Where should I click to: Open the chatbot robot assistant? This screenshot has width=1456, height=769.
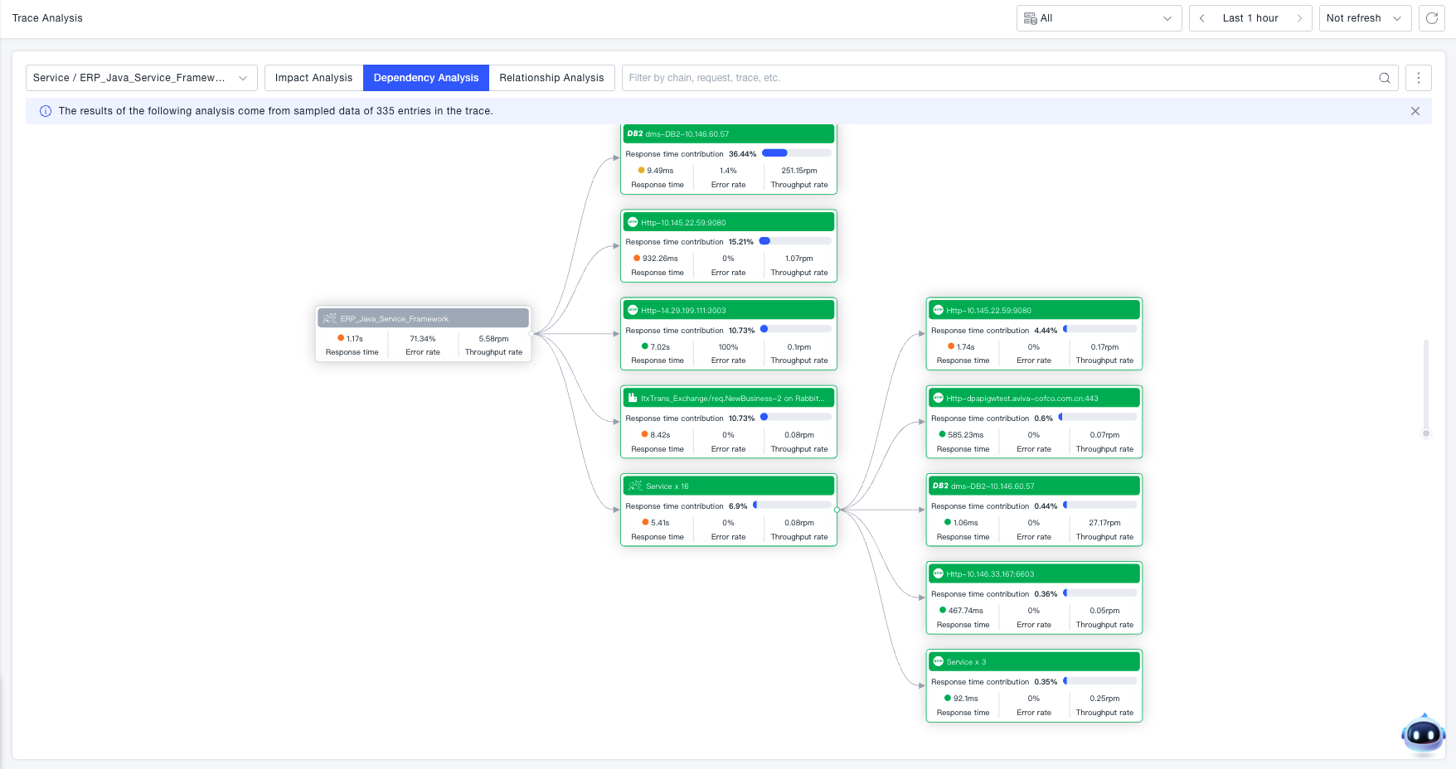[1423, 734]
